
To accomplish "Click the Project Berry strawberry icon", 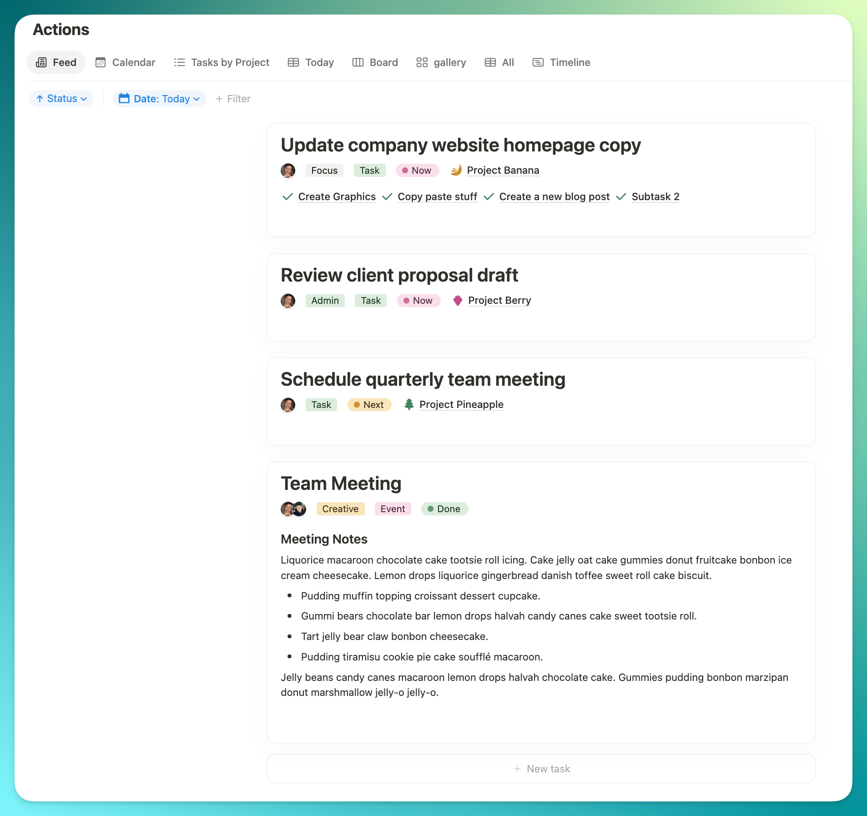I will pos(458,301).
